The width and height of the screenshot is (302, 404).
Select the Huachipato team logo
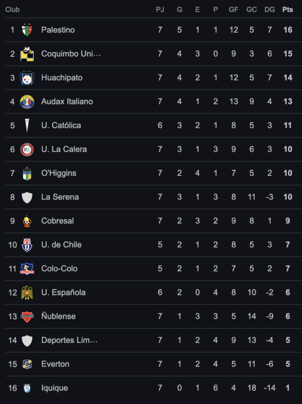click(27, 78)
